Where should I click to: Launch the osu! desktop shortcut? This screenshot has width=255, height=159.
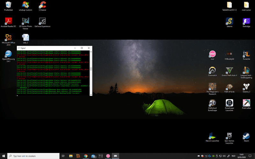pos(212,55)
